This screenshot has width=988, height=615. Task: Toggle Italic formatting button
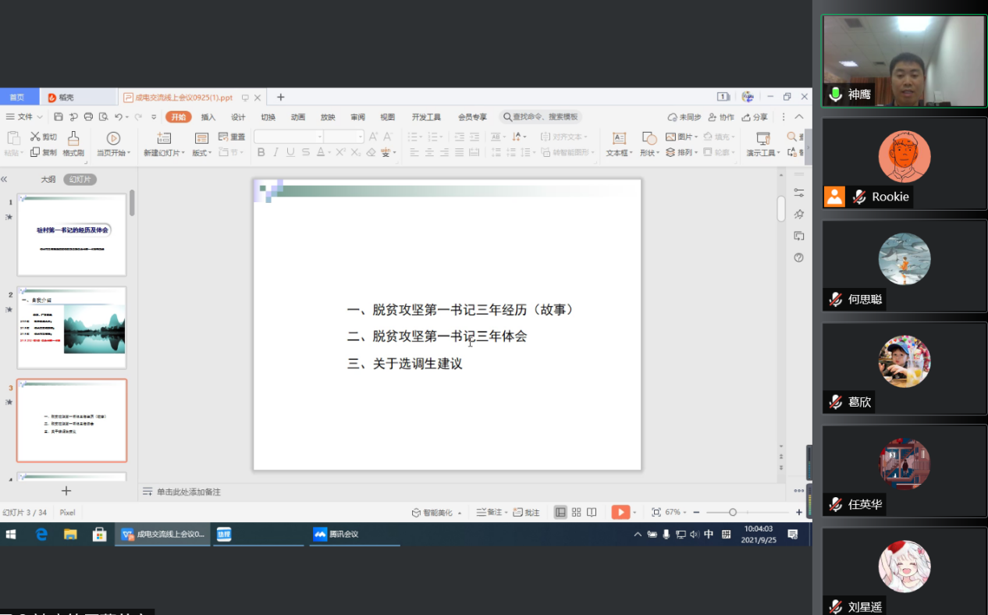point(276,152)
